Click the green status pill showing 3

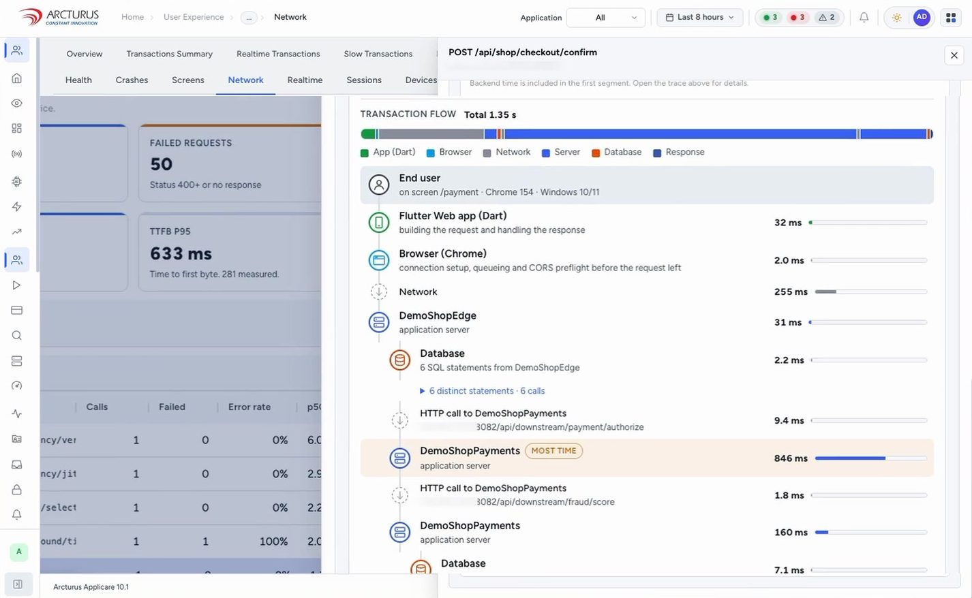click(x=770, y=18)
